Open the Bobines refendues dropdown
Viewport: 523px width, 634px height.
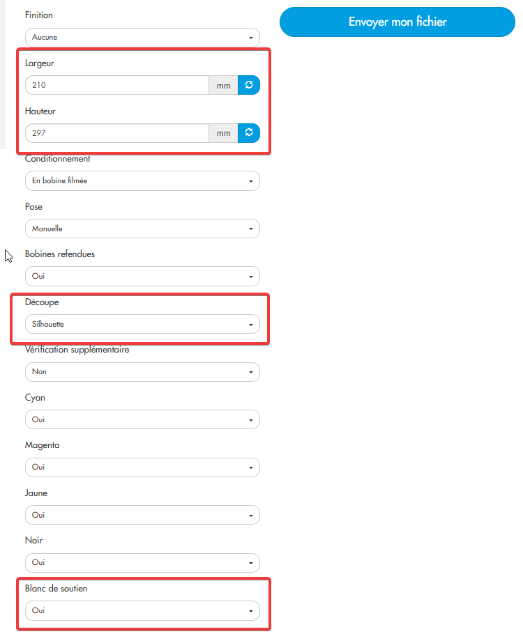(142, 276)
